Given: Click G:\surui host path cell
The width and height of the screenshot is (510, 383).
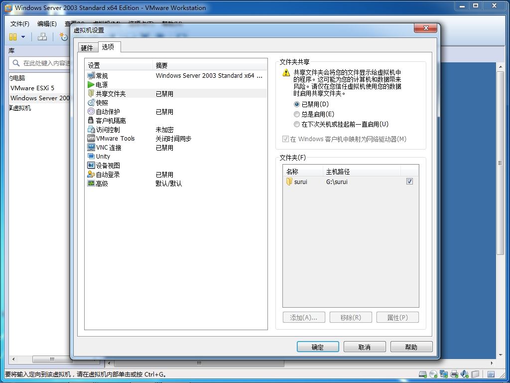Looking at the screenshot, I should point(337,182).
